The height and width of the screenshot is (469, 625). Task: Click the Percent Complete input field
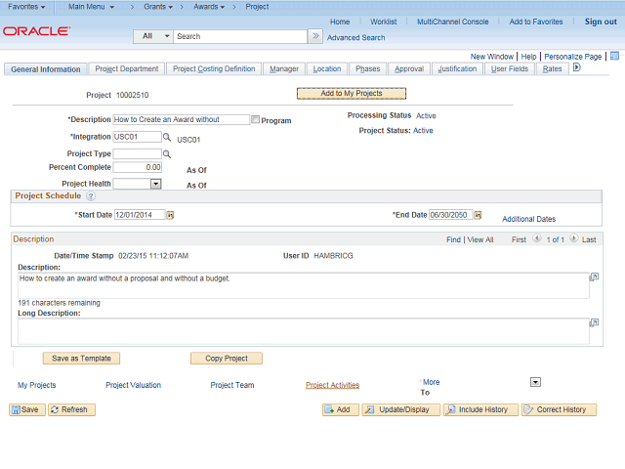(137, 167)
